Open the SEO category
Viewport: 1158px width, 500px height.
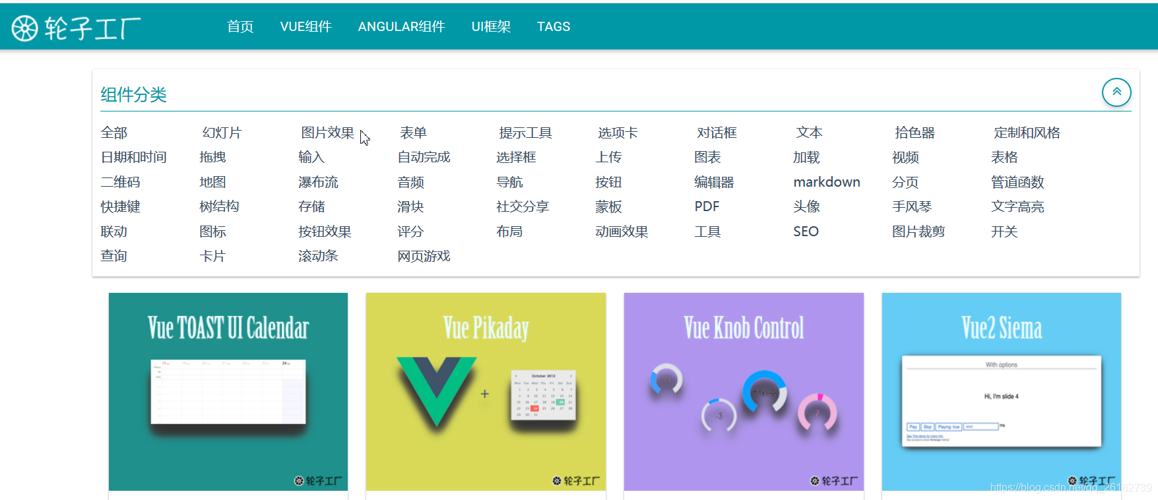806,232
